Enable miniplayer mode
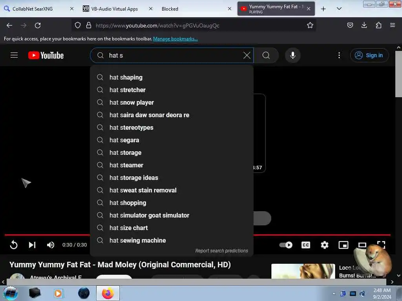The image size is (402, 301). 343,245
